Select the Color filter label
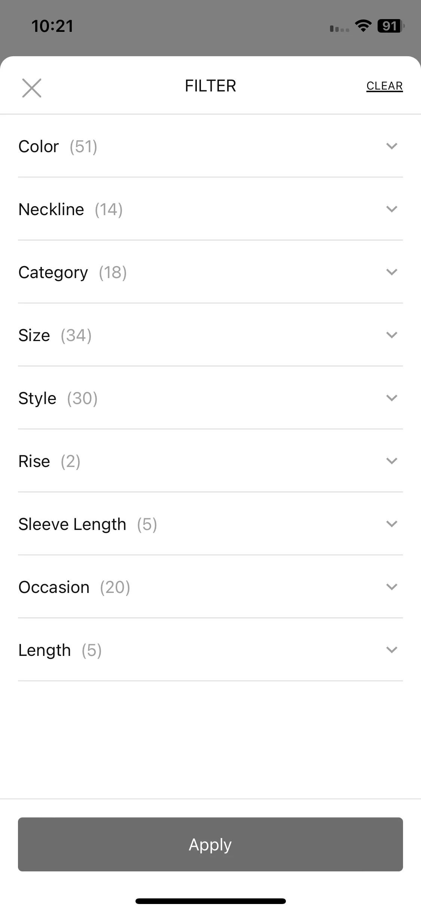The width and height of the screenshot is (421, 913). click(x=39, y=147)
